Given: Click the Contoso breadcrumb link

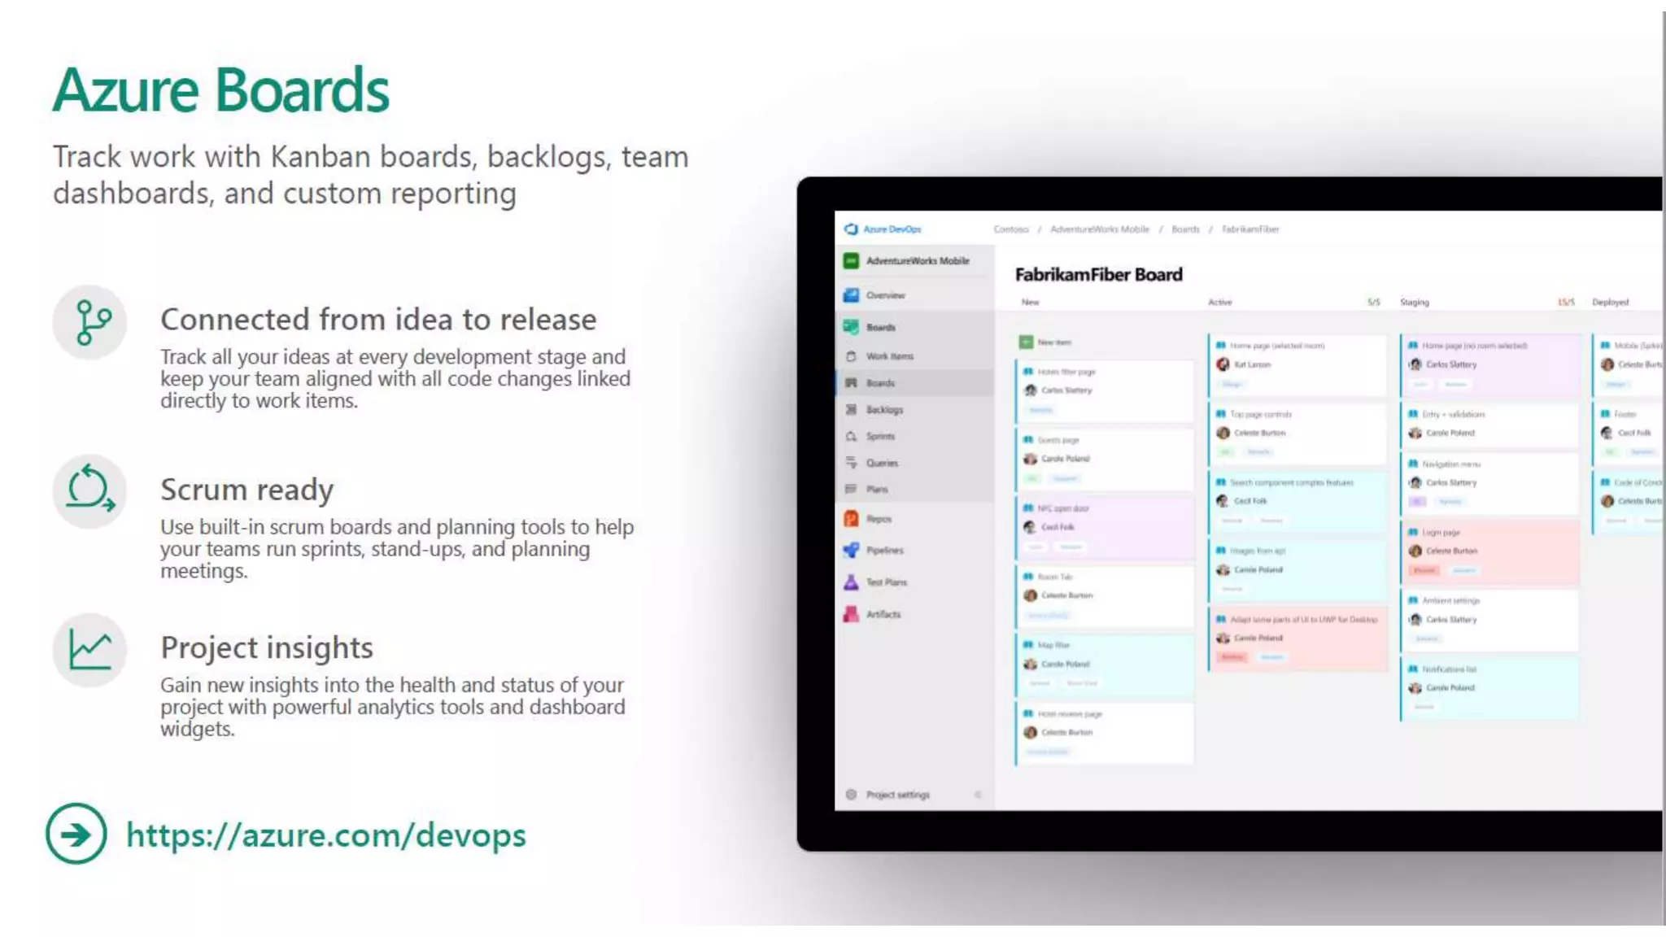Looking at the screenshot, I should click(1011, 229).
